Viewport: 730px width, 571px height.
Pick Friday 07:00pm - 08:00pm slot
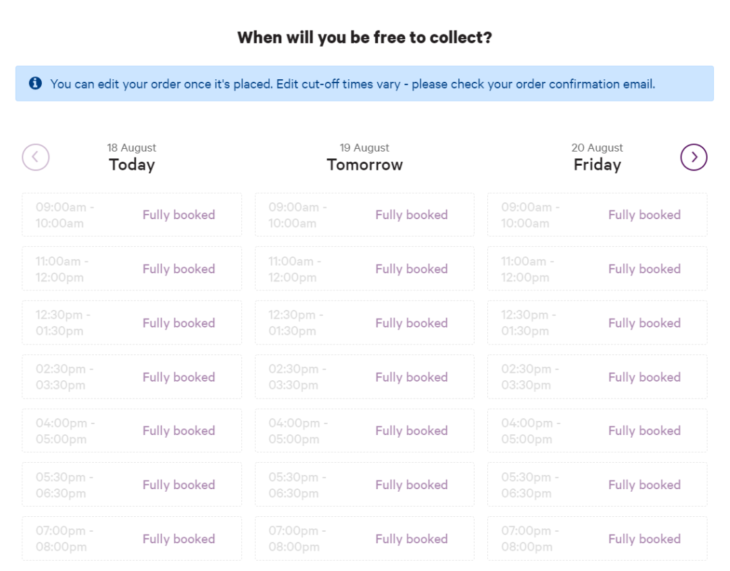(x=598, y=539)
